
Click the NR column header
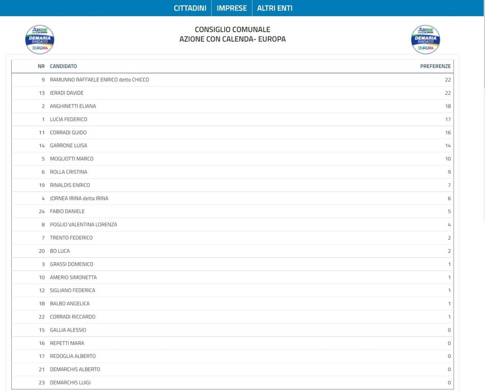(41, 66)
